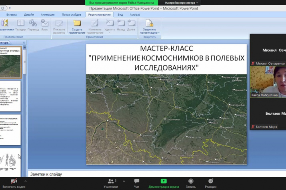Click the green screen-viewing notification banner
Viewport: 286px width, 190px height.
coord(122,3)
